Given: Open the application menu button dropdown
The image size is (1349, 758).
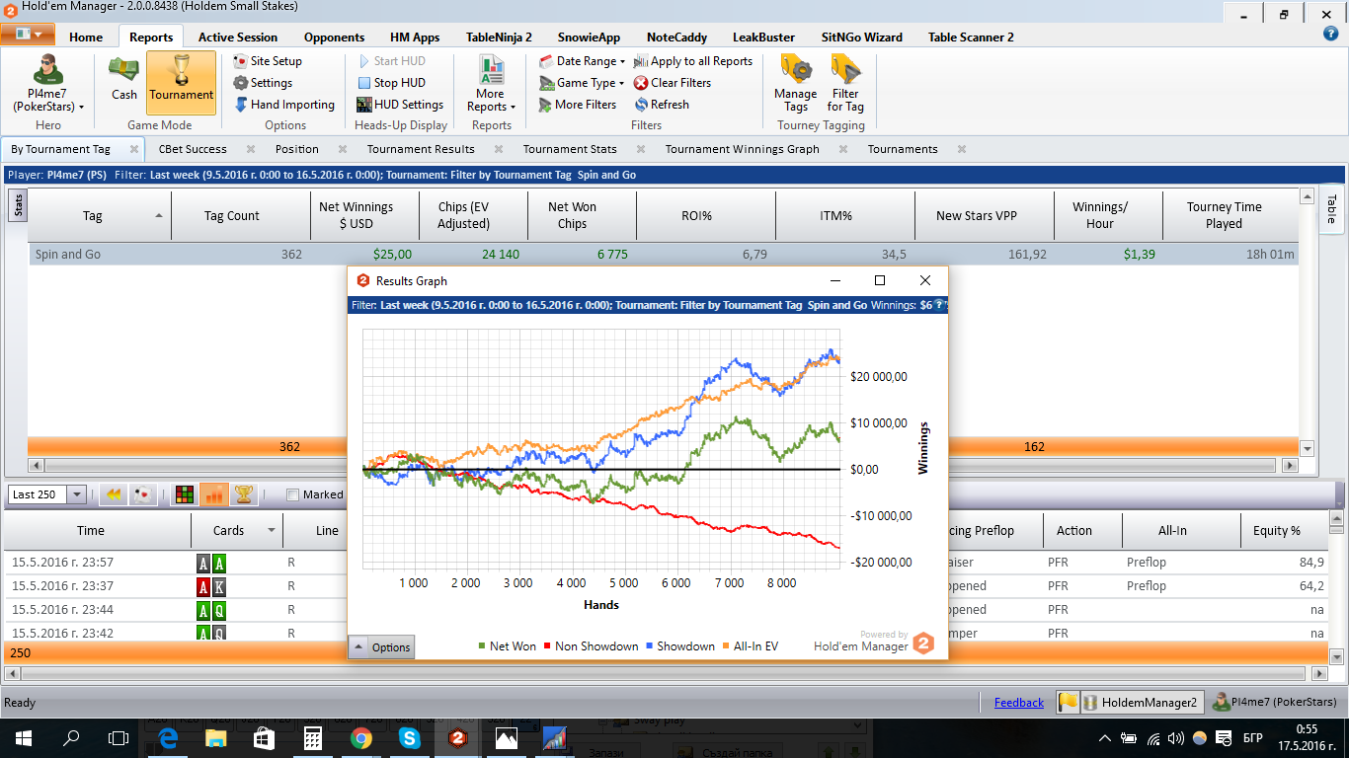Looking at the screenshot, I should tap(28, 35).
